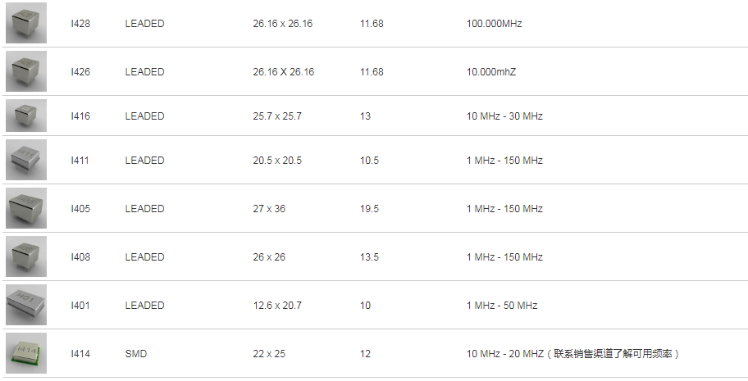748x381 pixels.
Task: Open the green I414 SMD thumbnail
Action: [x=26, y=353]
